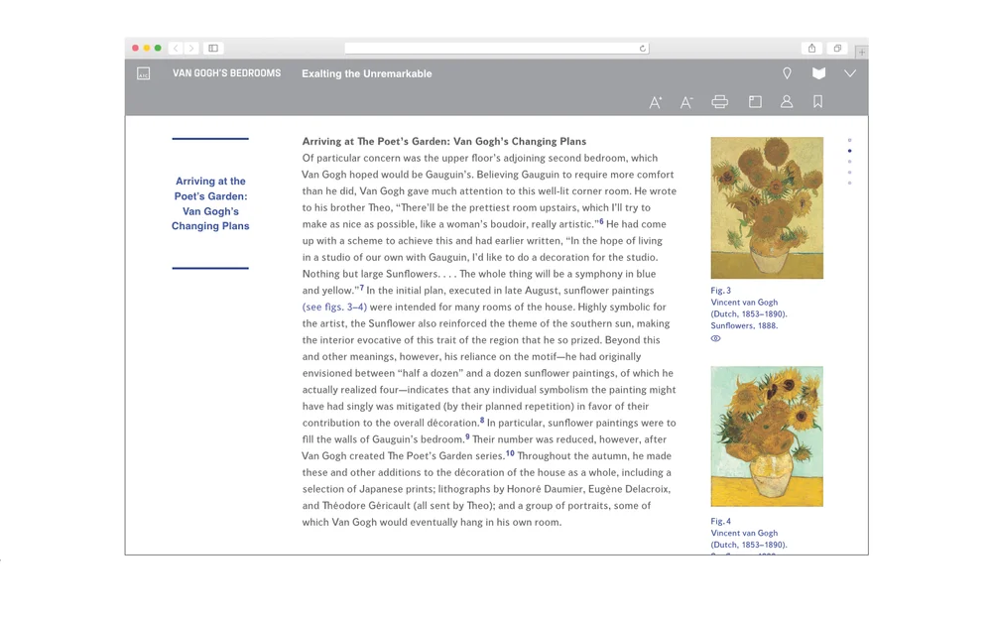Toggle the eye icon under Fig. 3
992x620 pixels.
[715, 338]
